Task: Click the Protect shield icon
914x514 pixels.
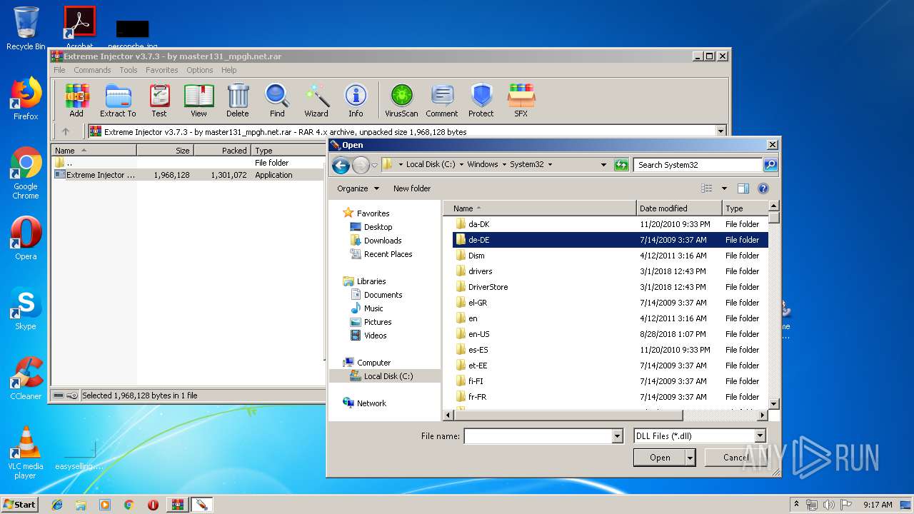Action: [481, 100]
